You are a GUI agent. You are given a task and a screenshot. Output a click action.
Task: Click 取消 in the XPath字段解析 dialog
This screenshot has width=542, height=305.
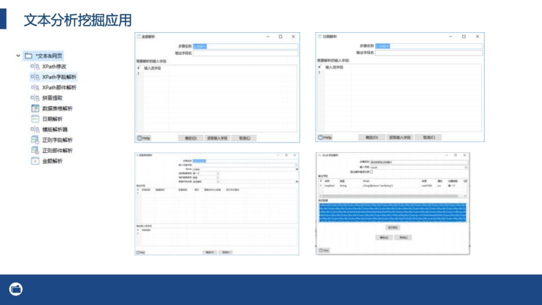[403, 238]
